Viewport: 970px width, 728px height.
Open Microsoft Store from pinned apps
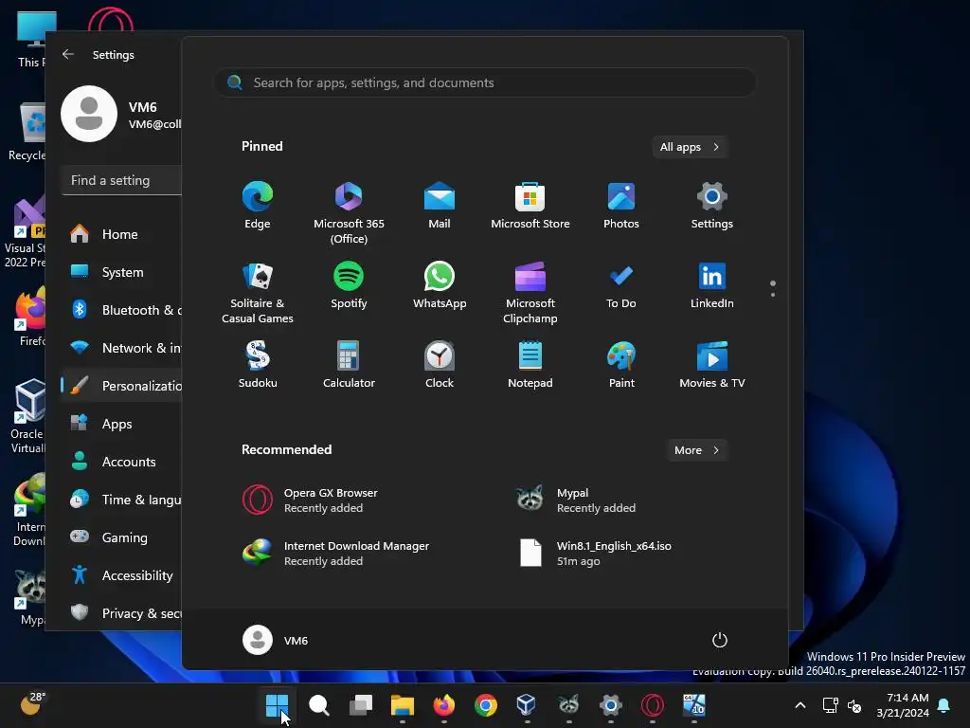click(530, 206)
